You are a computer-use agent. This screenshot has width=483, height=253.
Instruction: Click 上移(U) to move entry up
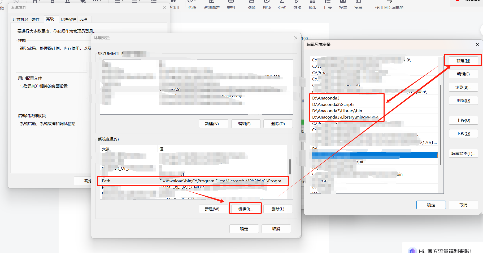tap(463, 120)
